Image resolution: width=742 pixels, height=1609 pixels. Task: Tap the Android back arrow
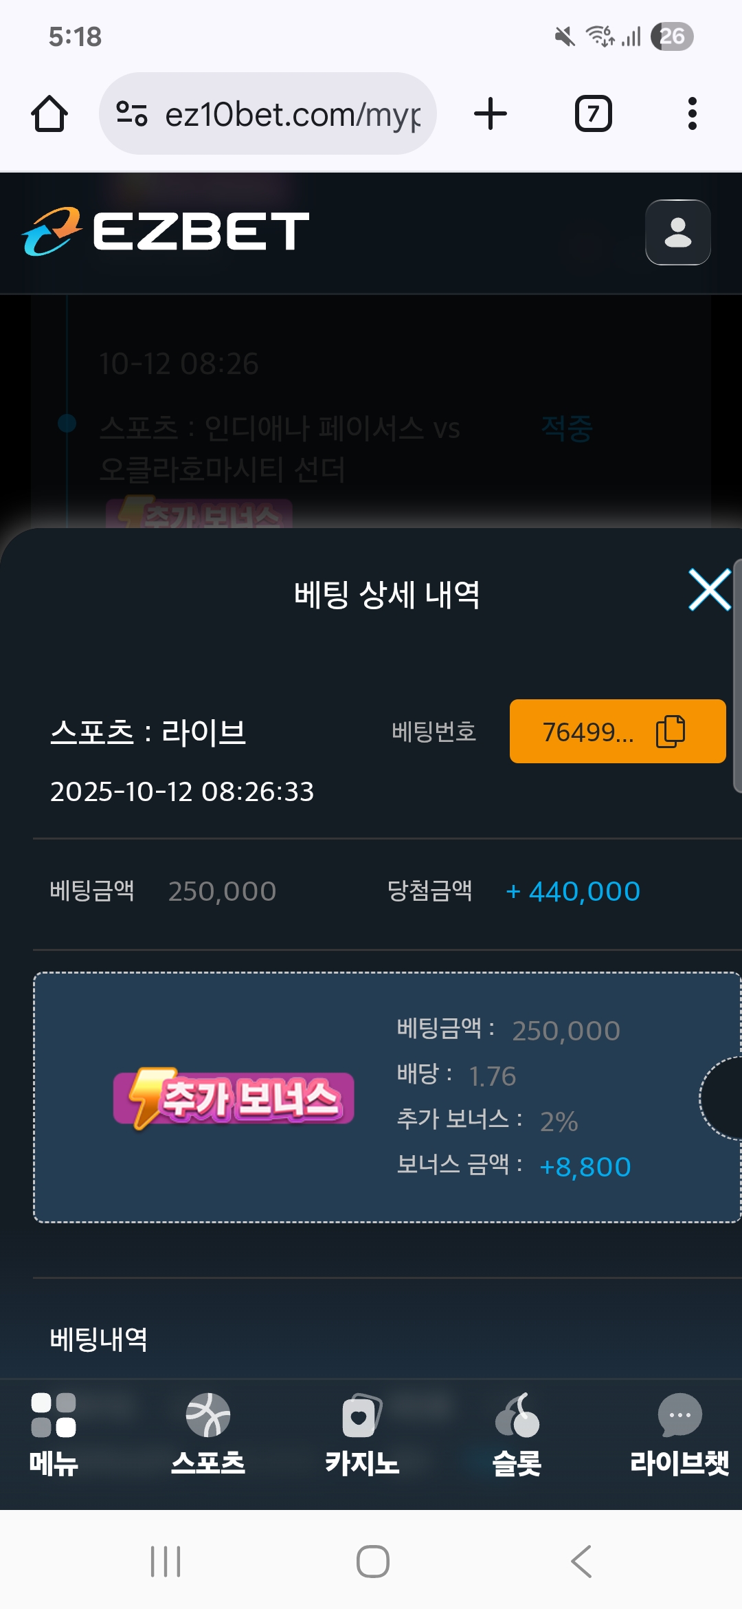[581, 1562]
